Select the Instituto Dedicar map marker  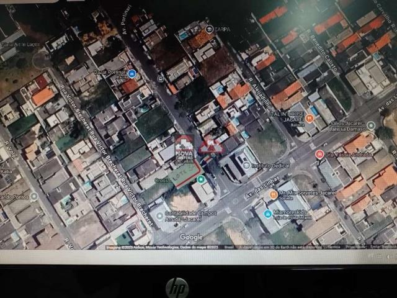coord(246,165)
